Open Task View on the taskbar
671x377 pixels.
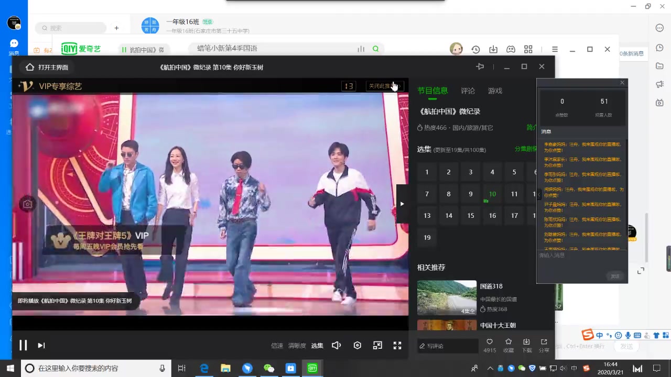click(181, 368)
